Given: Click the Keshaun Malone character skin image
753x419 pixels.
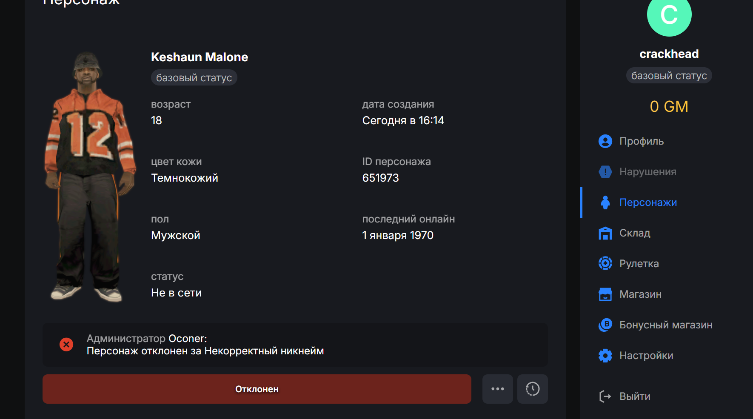Looking at the screenshot, I should coord(90,177).
